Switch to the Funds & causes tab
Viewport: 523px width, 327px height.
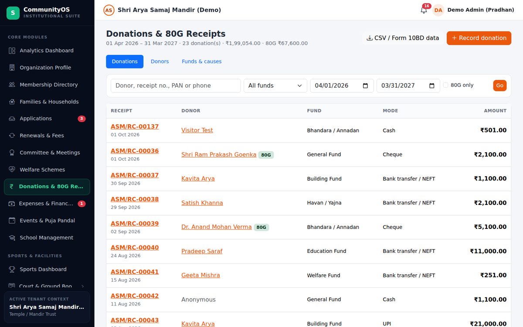[x=202, y=61]
